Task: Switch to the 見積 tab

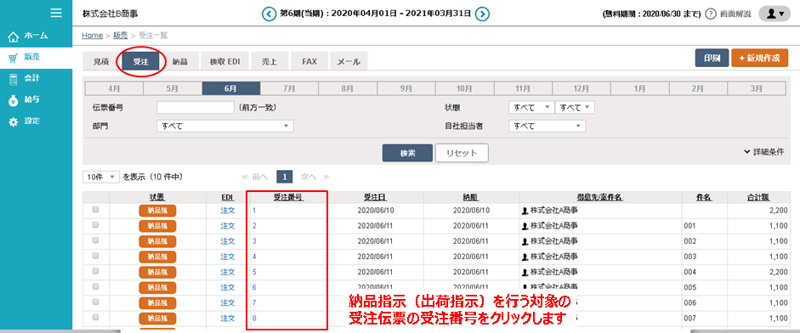Action: pyautogui.click(x=101, y=61)
